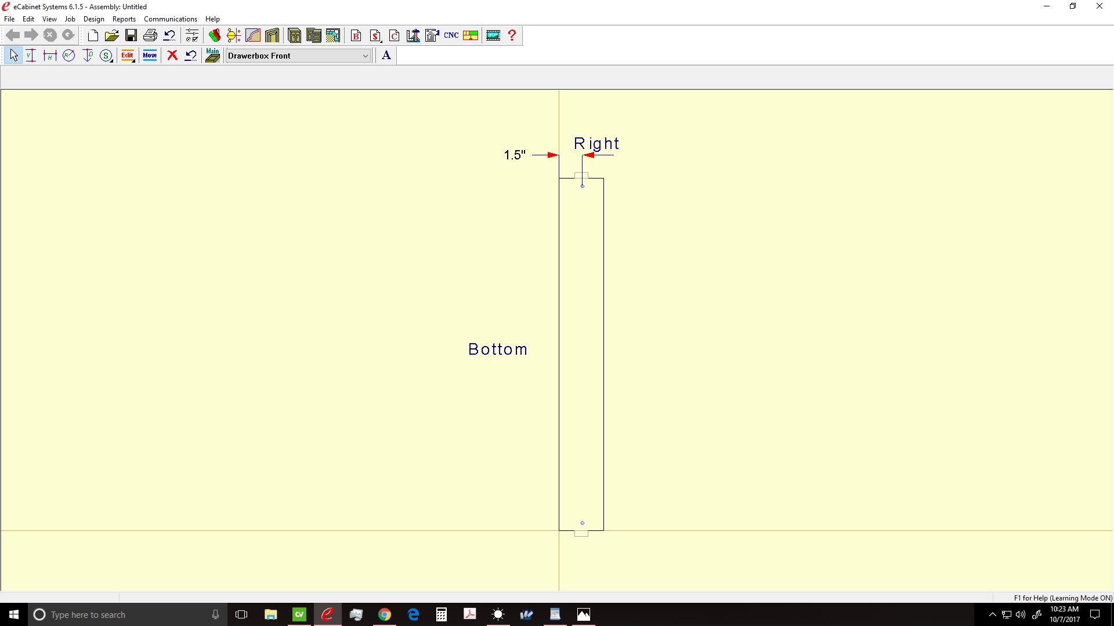Open the Reports menu
1114x626 pixels.
tap(124, 19)
